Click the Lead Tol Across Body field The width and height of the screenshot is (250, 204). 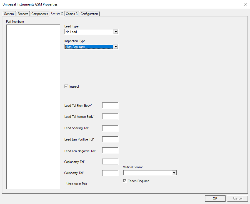point(110,116)
